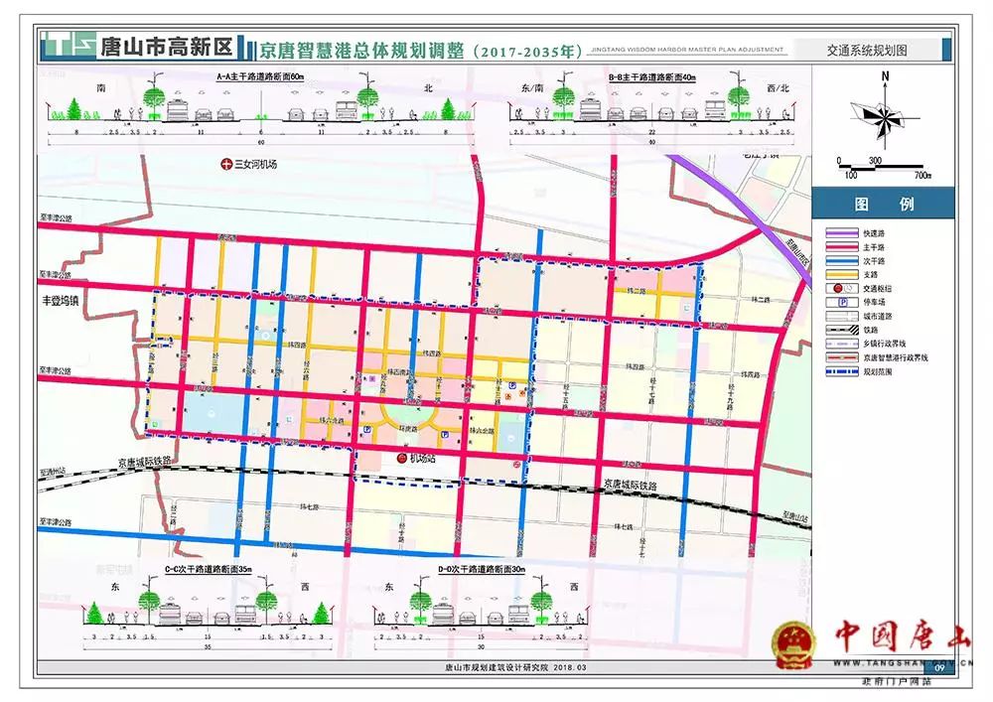Screen dimensions: 993x702
Task: Click the 丰登坞镇 town label
Action: click(61, 301)
